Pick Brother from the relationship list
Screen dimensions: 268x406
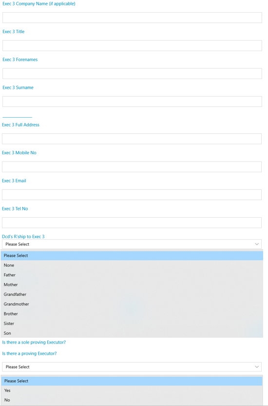click(x=132, y=314)
